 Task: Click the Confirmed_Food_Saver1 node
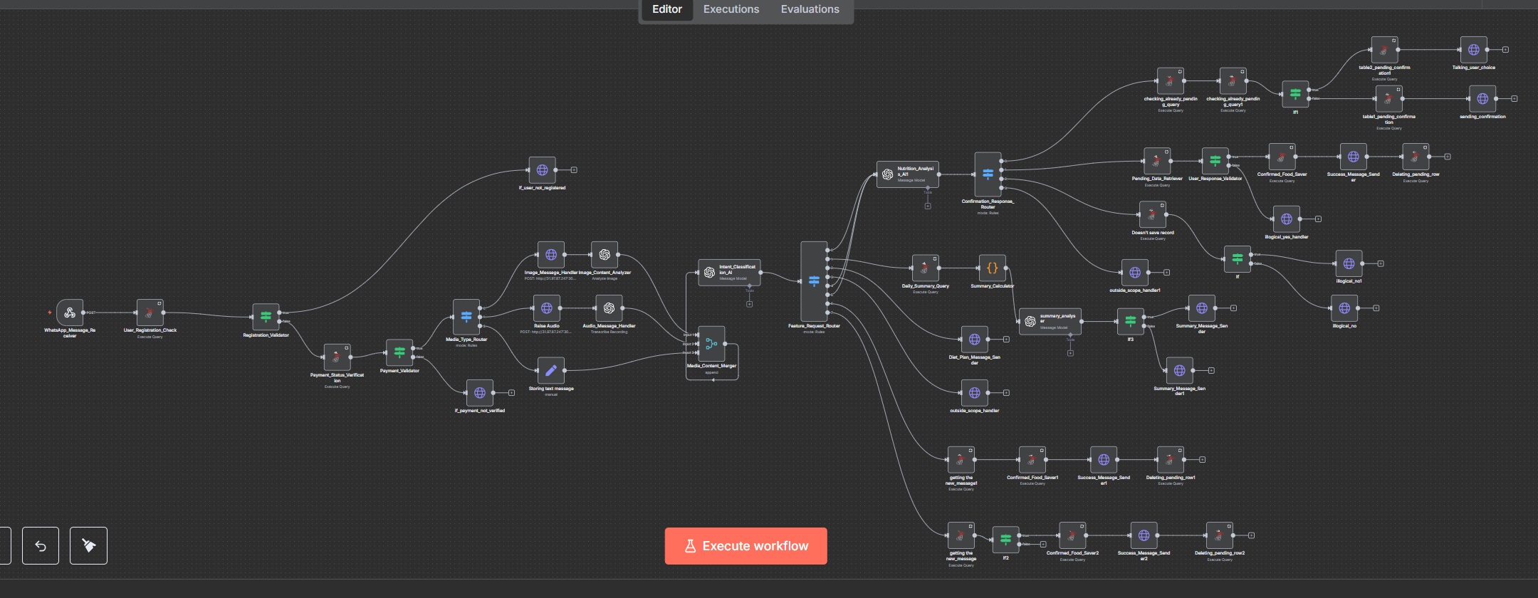pos(1032,460)
